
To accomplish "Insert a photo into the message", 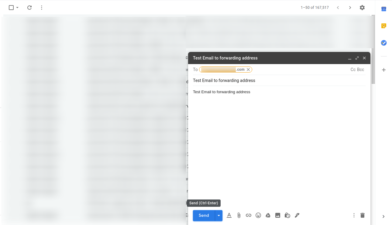I will 278,215.
